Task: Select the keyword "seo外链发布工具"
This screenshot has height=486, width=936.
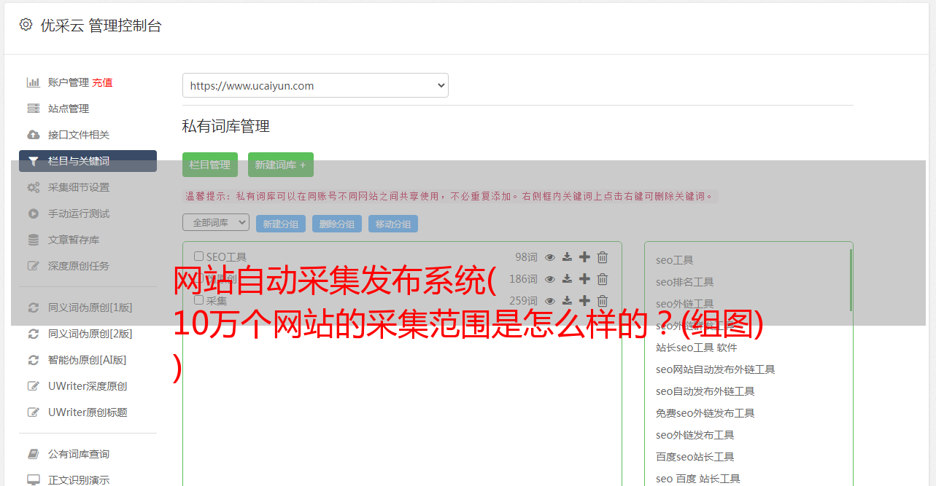Action: tap(695, 435)
